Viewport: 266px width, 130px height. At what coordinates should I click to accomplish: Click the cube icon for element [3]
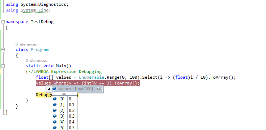(x=55, y=116)
